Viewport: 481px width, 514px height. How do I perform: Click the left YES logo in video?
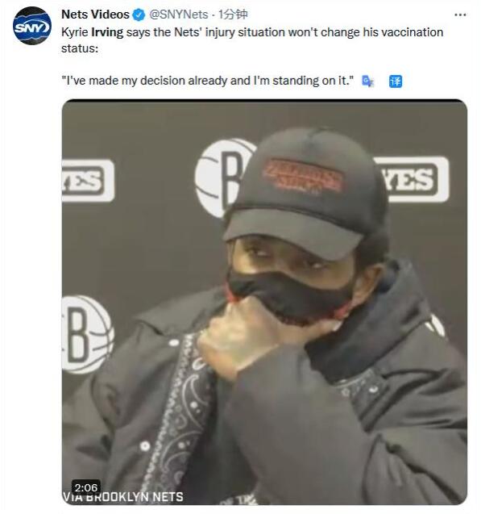[x=88, y=181]
